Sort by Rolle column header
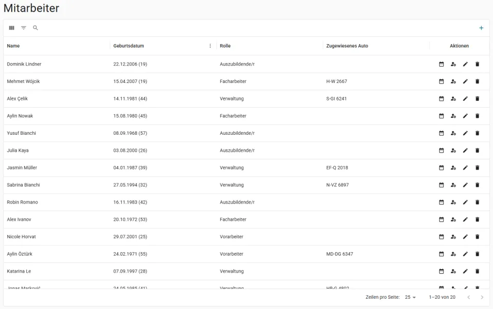The height and width of the screenshot is (309, 493). (x=225, y=46)
